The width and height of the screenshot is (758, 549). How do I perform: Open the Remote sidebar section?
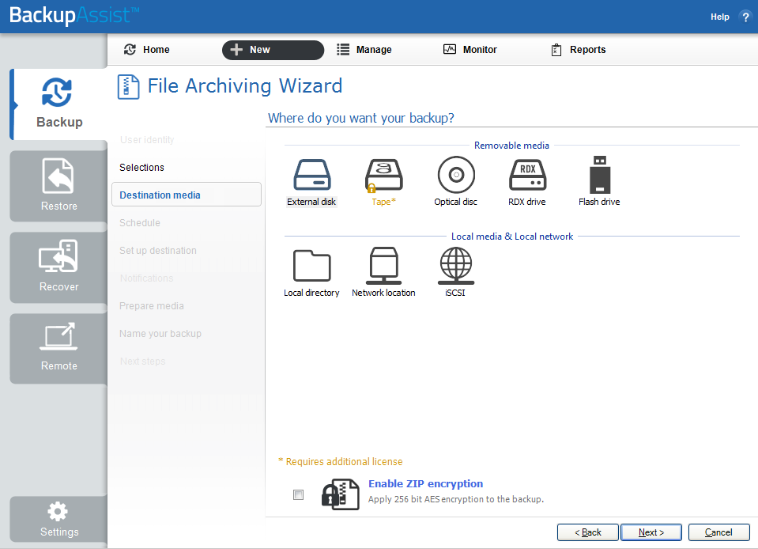(x=58, y=348)
